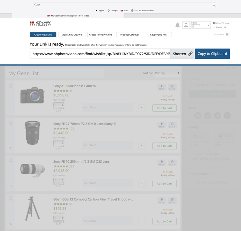Move the Sony a1 II Mirrorless Camera
Viewport: 241px width, 231px height.
[x=162, y=87]
